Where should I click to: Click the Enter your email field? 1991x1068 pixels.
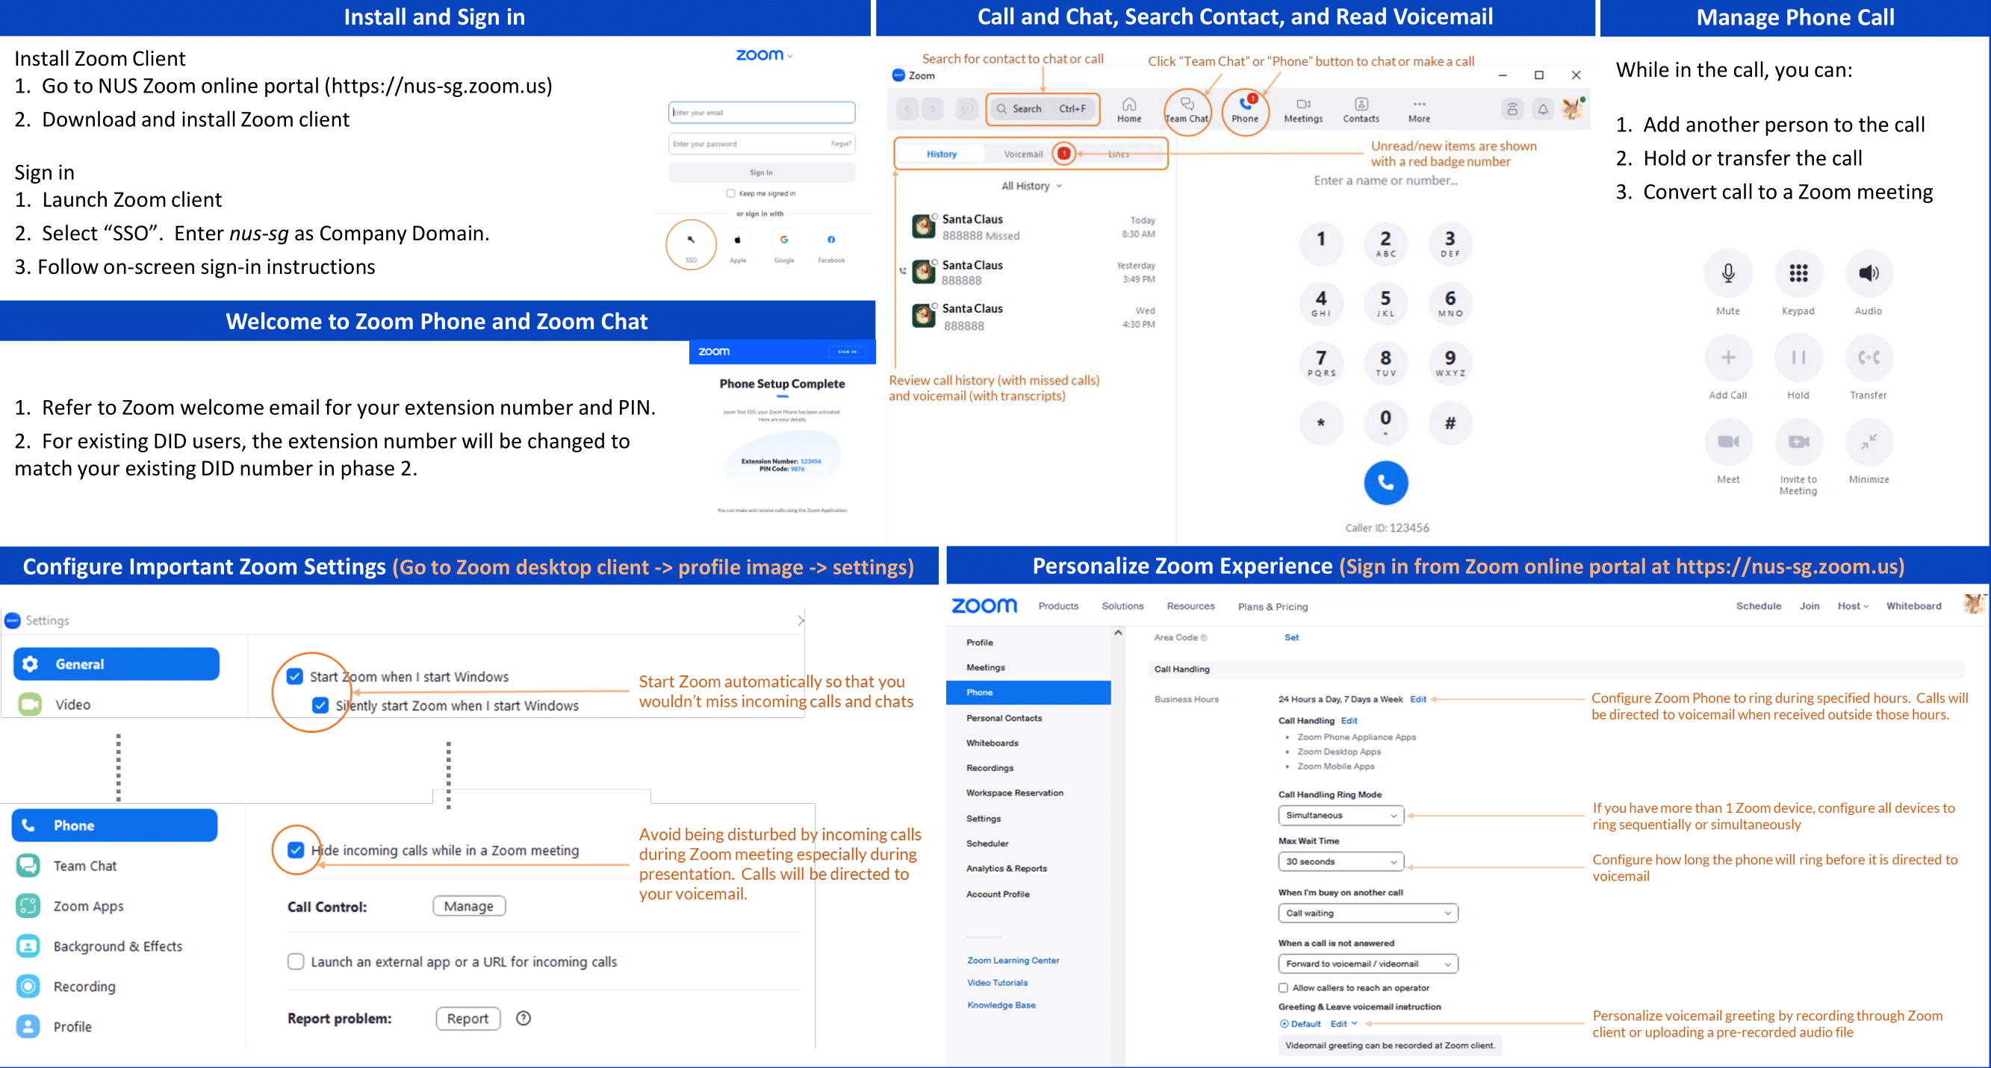pos(761,113)
